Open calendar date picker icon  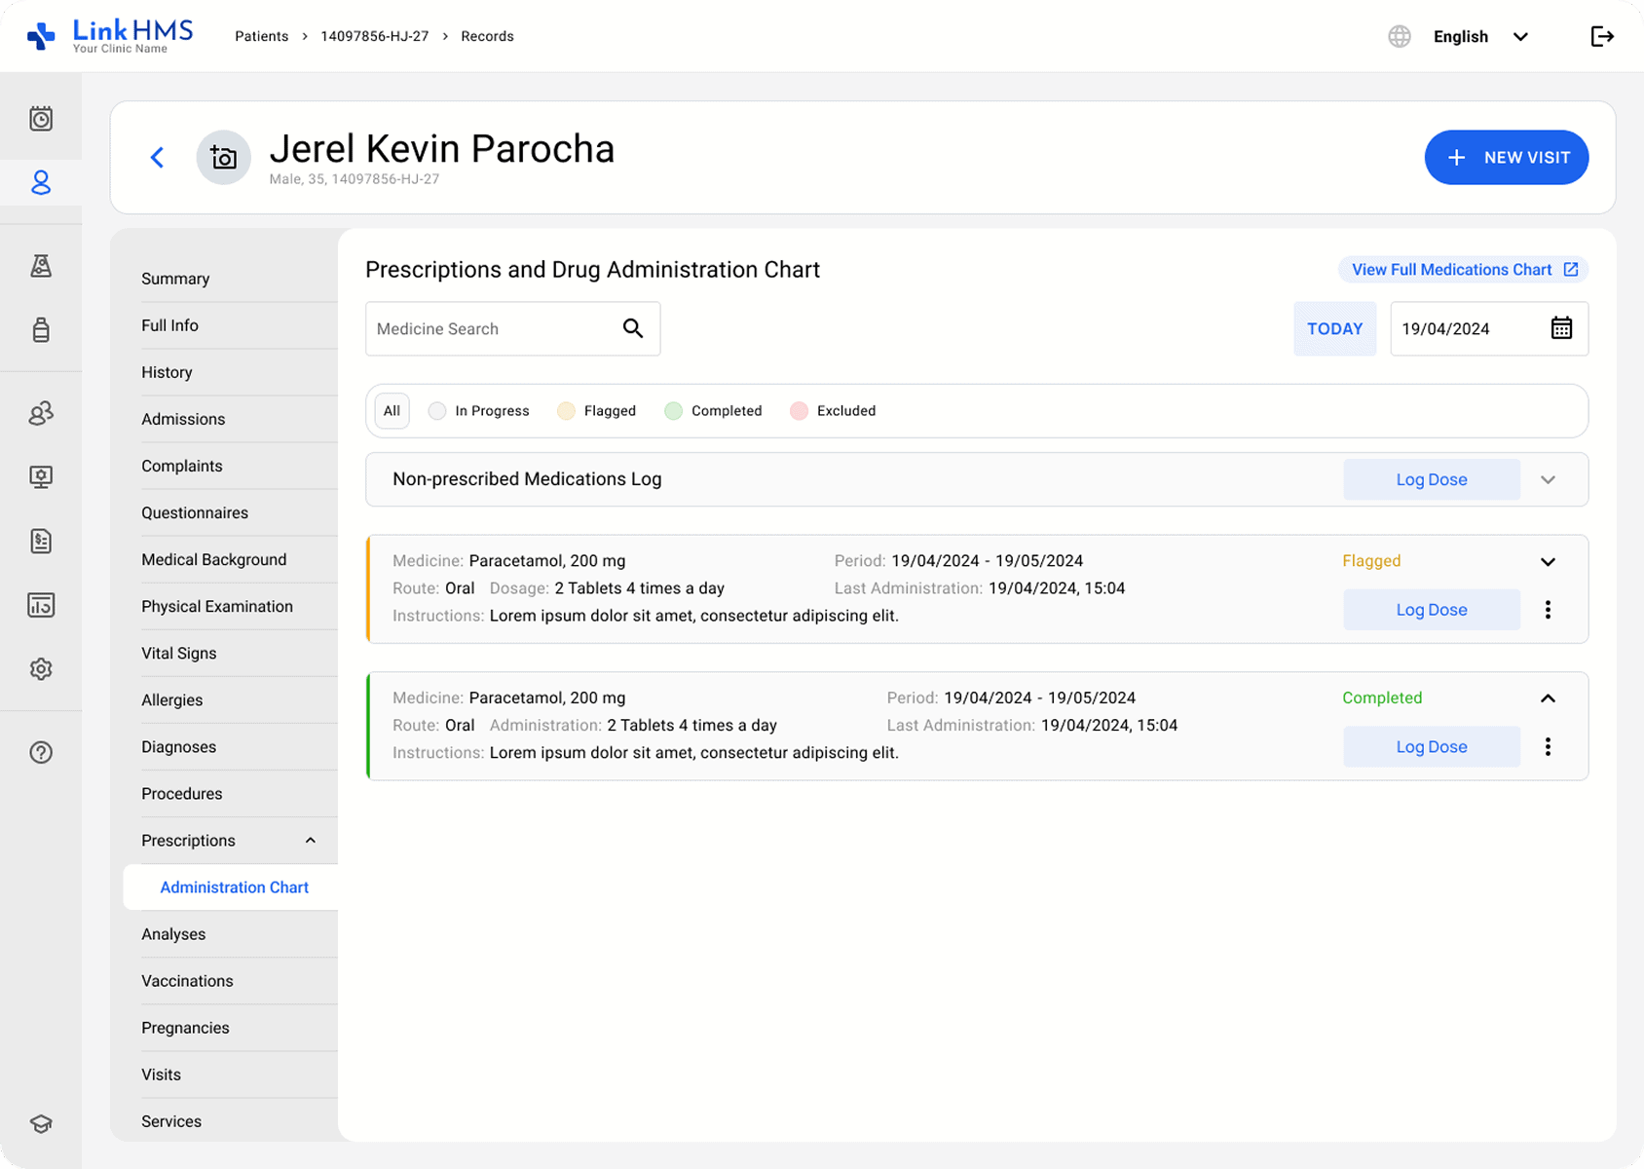click(1561, 328)
